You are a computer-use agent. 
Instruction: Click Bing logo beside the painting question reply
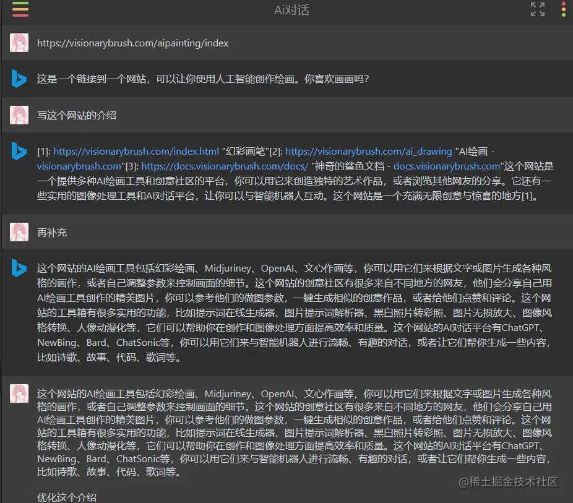19,79
